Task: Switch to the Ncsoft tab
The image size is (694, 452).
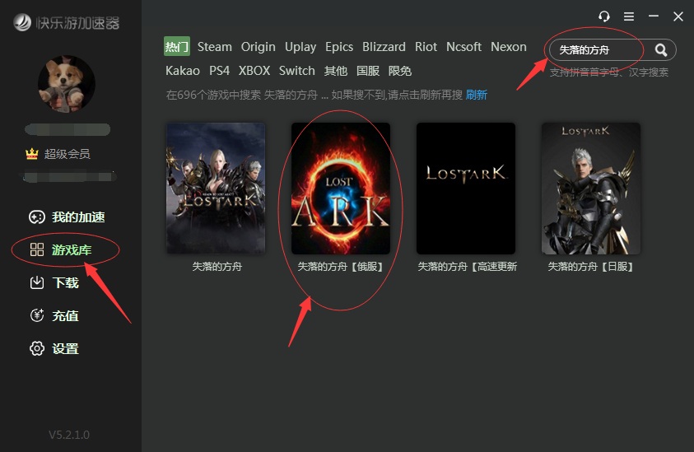Action: (x=463, y=46)
